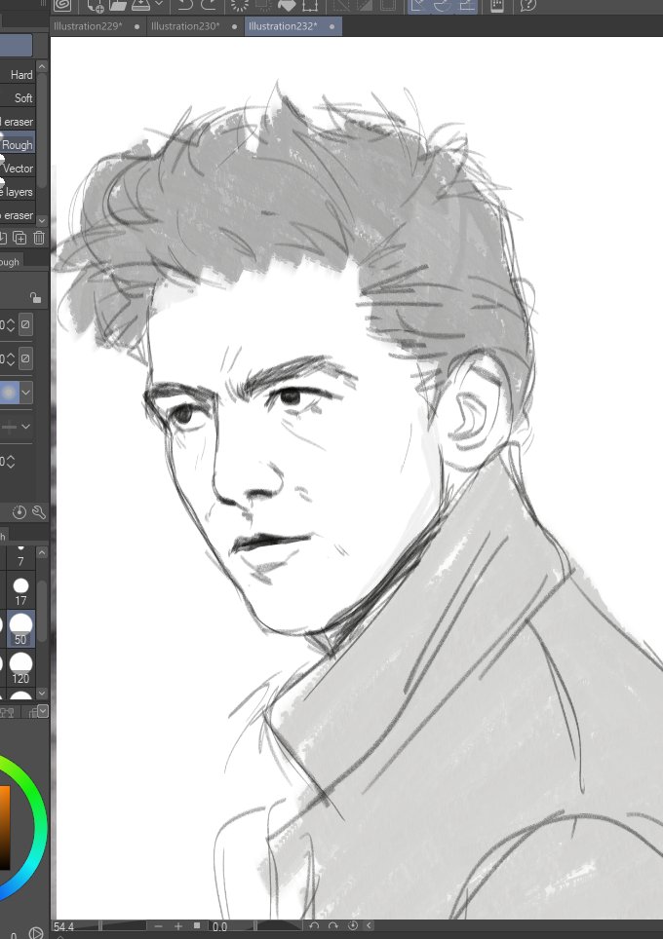Open the Rough tool property tab
The image size is (663, 939).
(10, 262)
